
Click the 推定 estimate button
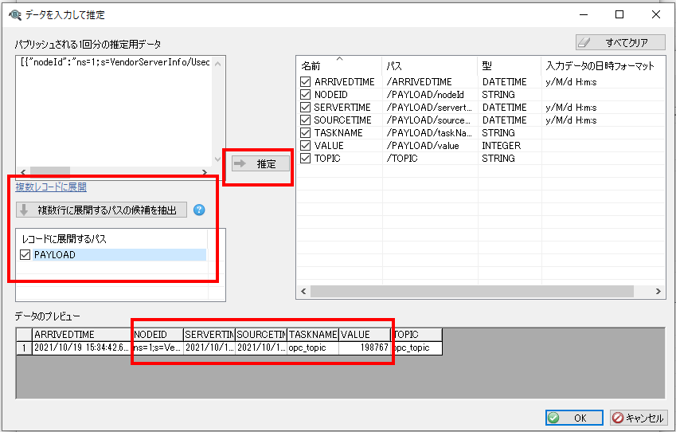tap(260, 164)
